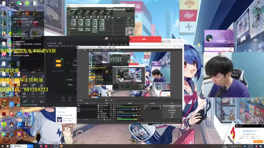Viewport: 264px width, 148px height.
Task: Open the 场景集合 menu in OBS
Action: (x=106, y=50)
